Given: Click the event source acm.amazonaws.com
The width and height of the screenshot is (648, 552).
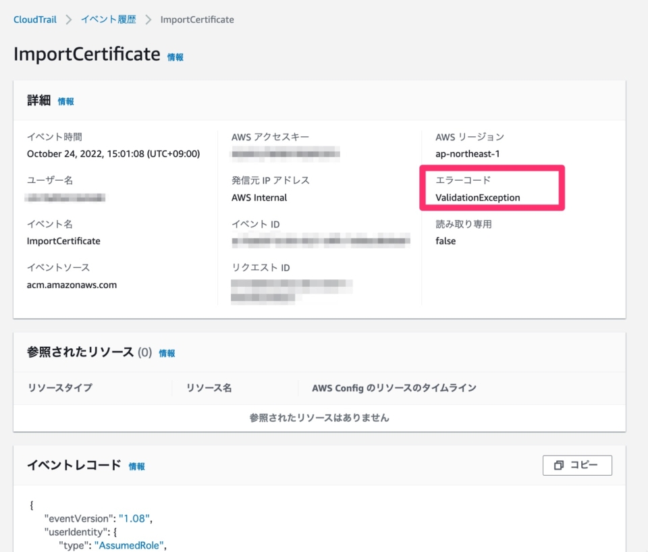Looking at the screenshot, I should (x=70, y=284).
